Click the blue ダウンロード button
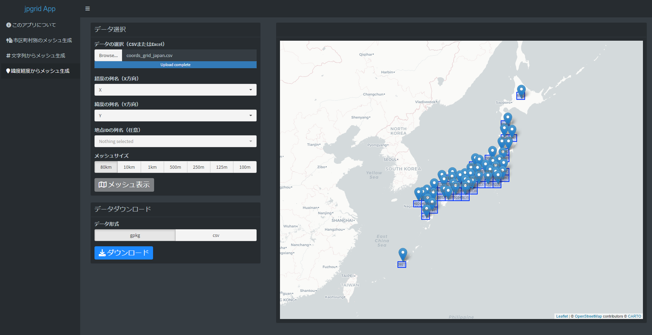The height and width of the screenshot is (335, 652). (x=124, y=253)
